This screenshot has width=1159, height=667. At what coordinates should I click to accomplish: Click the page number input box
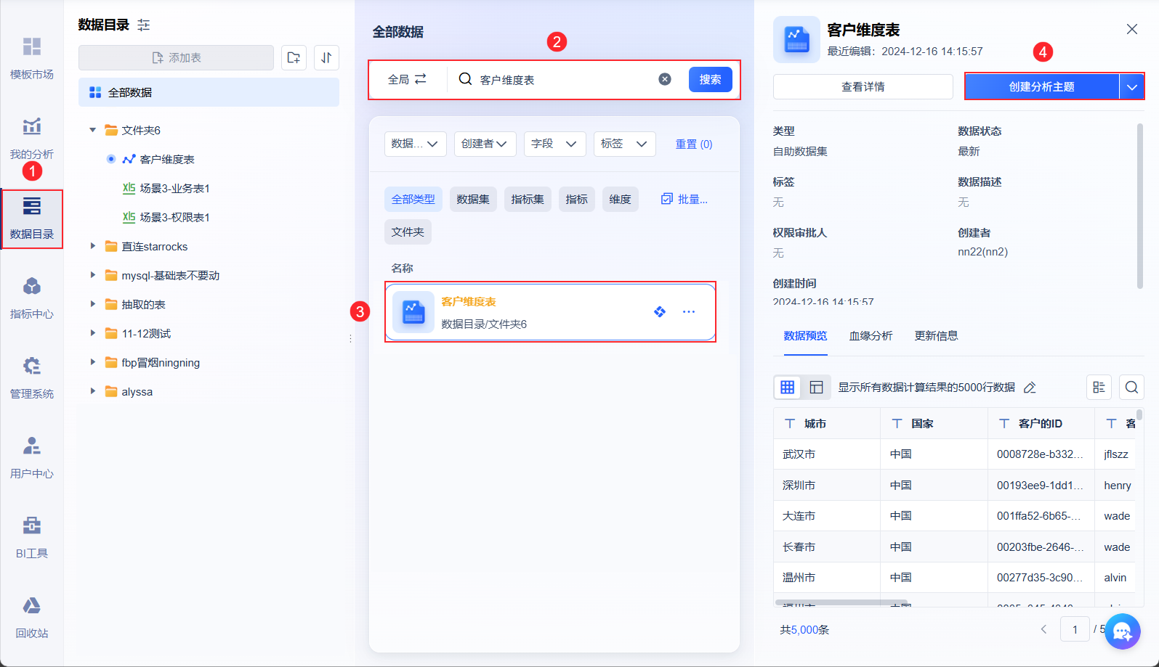tap(1075, 629)
